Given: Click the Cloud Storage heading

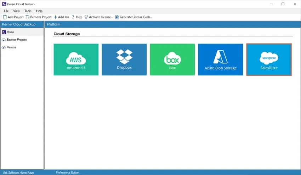Looking at the screenshot, I should tap(67, 34).
